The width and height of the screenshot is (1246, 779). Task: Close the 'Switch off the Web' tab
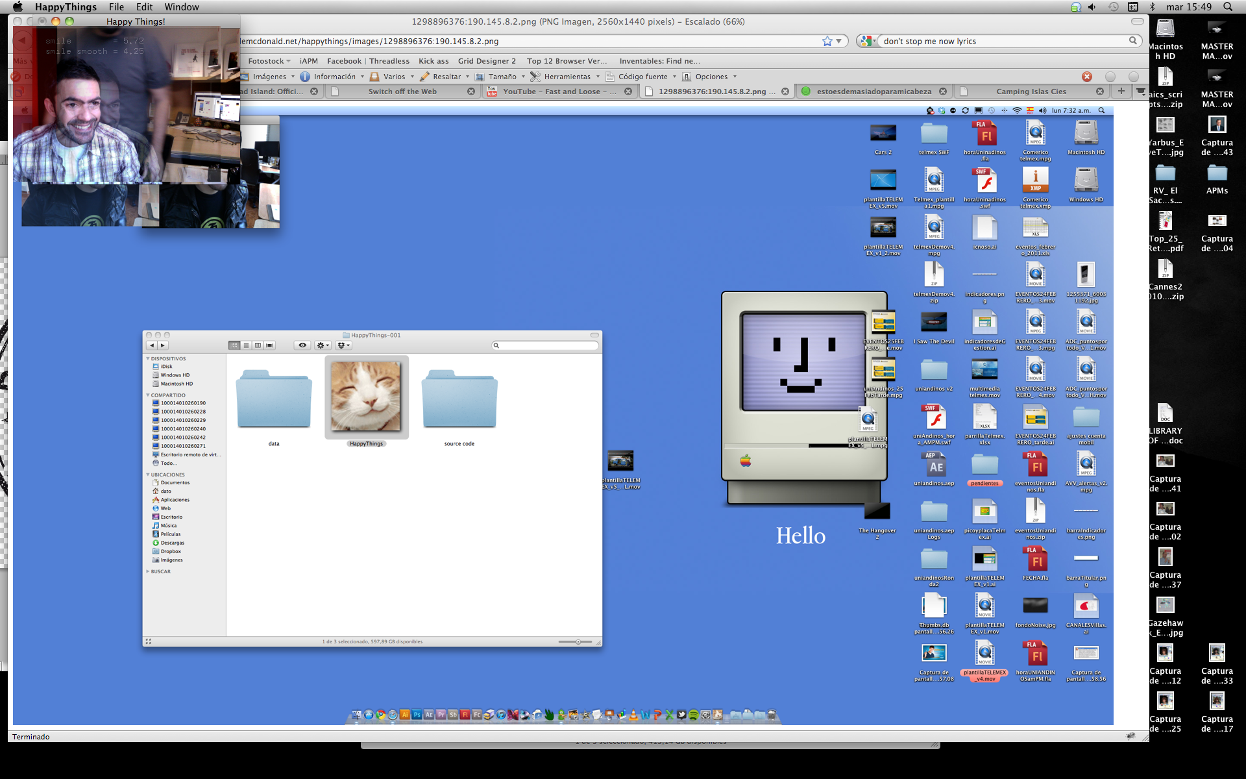pyautogui.click(x=471, y=92)
